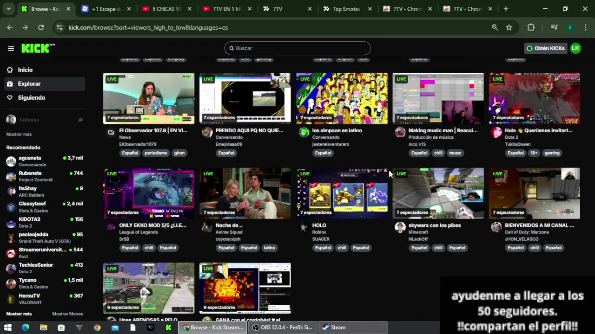Expand recommended list with Mostrar más
Viewport: 595px width, 334px height.
point(19,314)
